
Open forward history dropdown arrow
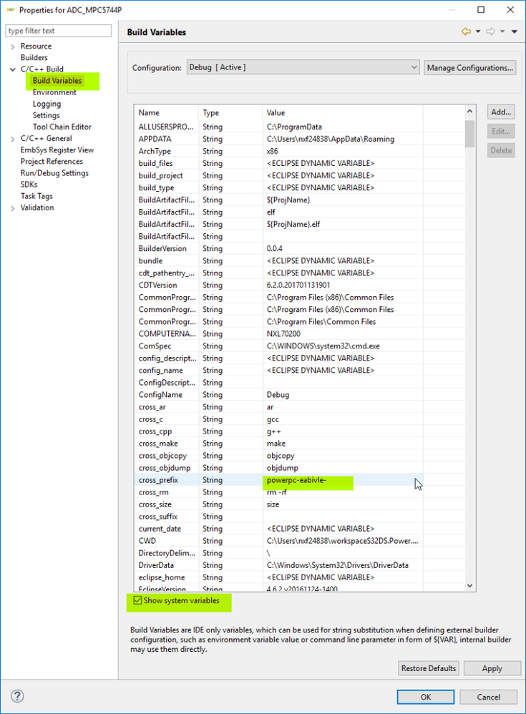(502, 31)
